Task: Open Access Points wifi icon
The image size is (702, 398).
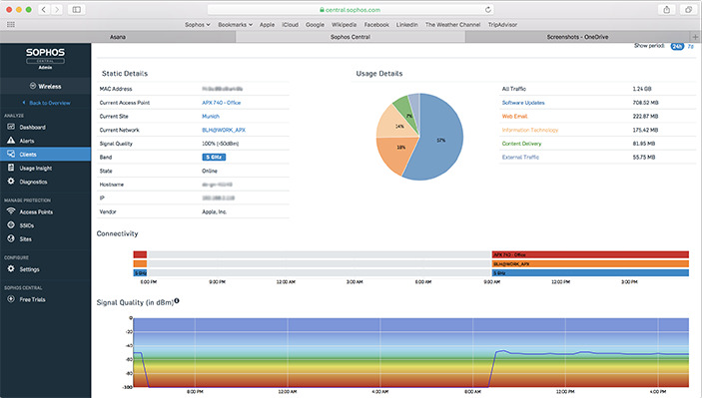Action: 11,211
